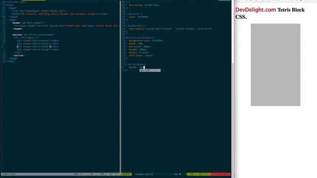Screen dimensions: 317x178
Task: Click the index.html filename in status line
Action: pos(9,174)
